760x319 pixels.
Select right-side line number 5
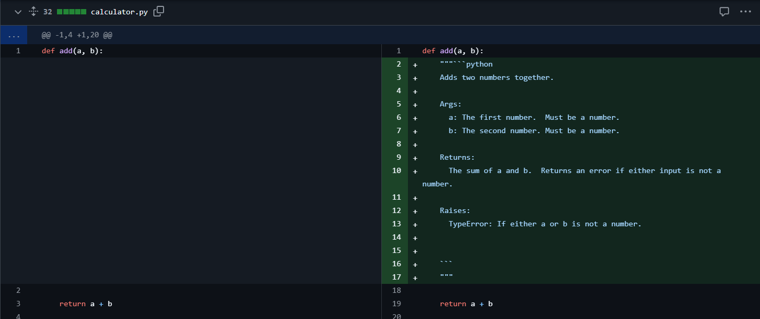[x=398, y=104]
